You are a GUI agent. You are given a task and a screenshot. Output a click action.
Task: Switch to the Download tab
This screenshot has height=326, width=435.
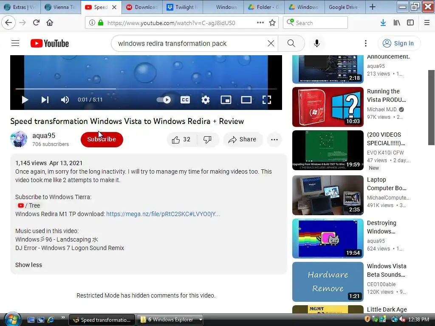pos(142,7)
